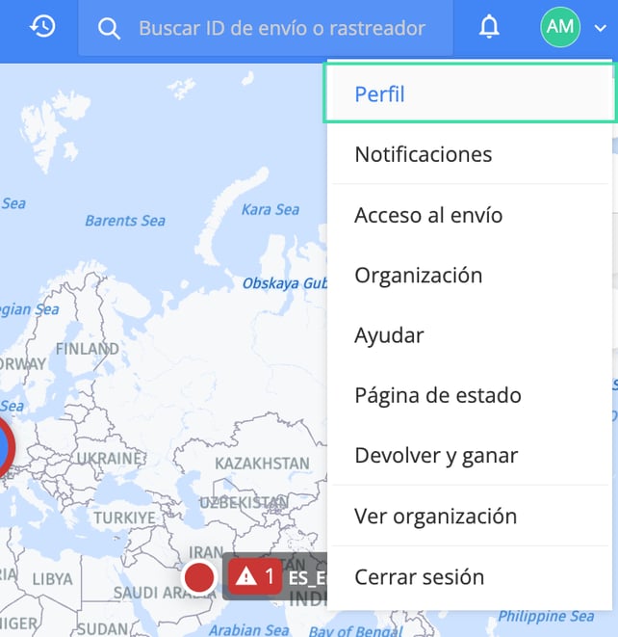The height and width of the screenshot is (637, 618).
Task: Open the Ayudar help option
Action: [x=389, y=335]
